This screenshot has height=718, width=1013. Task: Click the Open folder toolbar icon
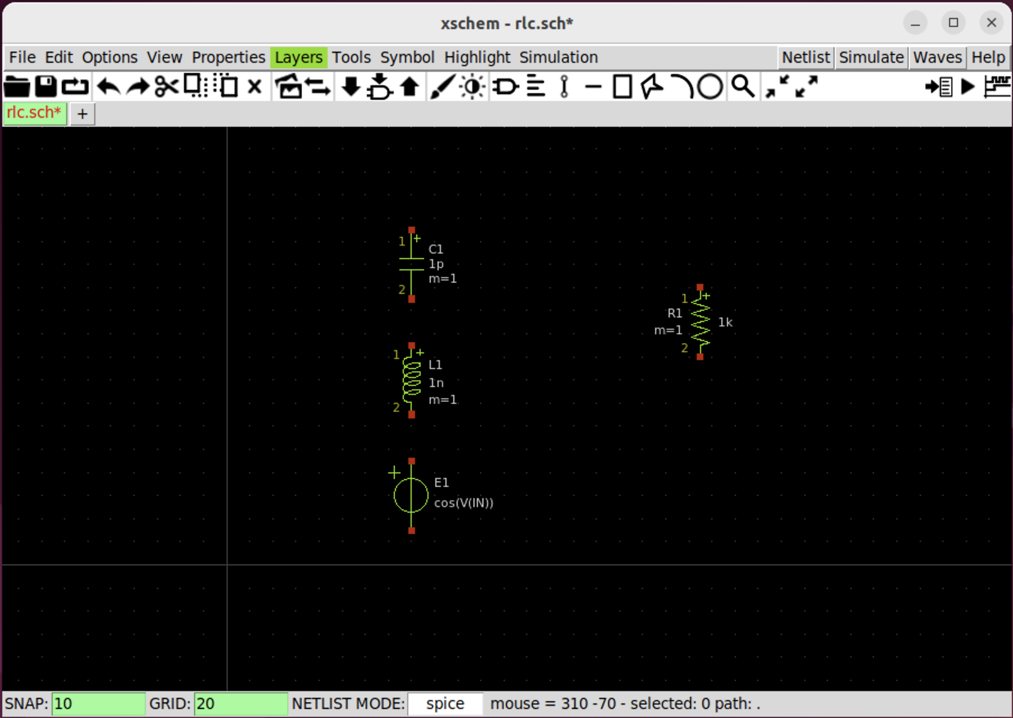pyautogui.click(x=16, y=87)
